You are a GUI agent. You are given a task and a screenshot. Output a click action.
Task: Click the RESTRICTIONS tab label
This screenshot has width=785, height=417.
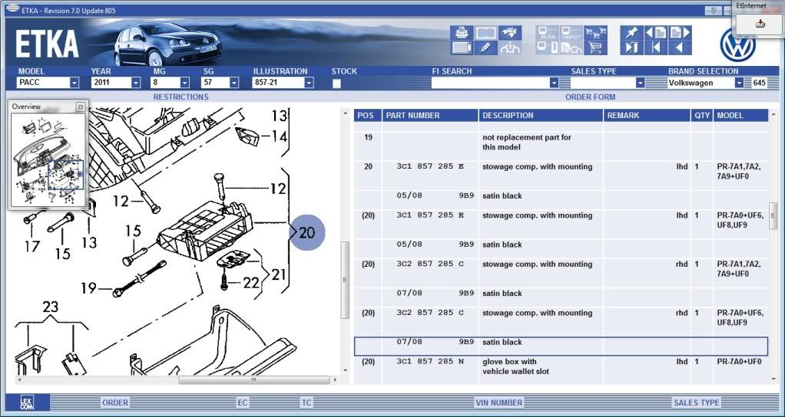pyautogui.click(x=181, y=97)
